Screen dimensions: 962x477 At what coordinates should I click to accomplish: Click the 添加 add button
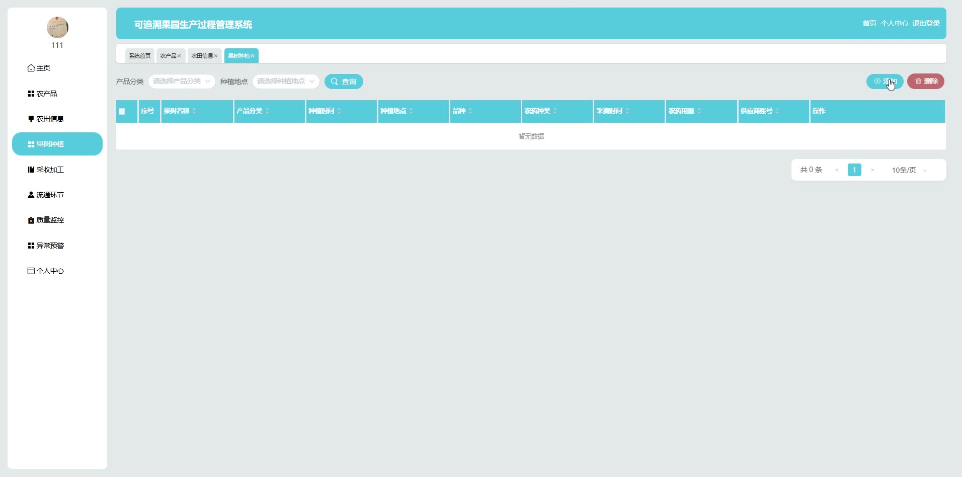tap(885, 82)
